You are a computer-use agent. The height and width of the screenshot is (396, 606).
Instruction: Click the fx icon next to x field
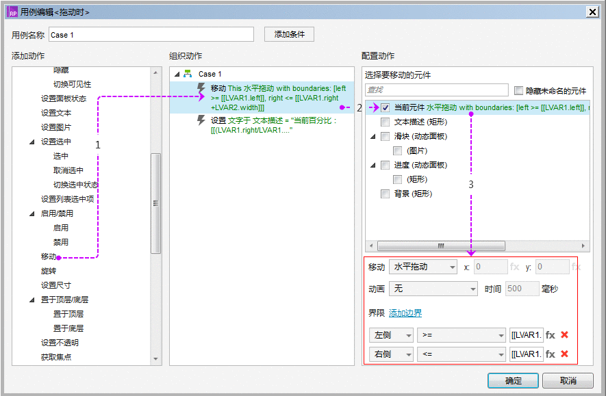click(x=514, y=267)
